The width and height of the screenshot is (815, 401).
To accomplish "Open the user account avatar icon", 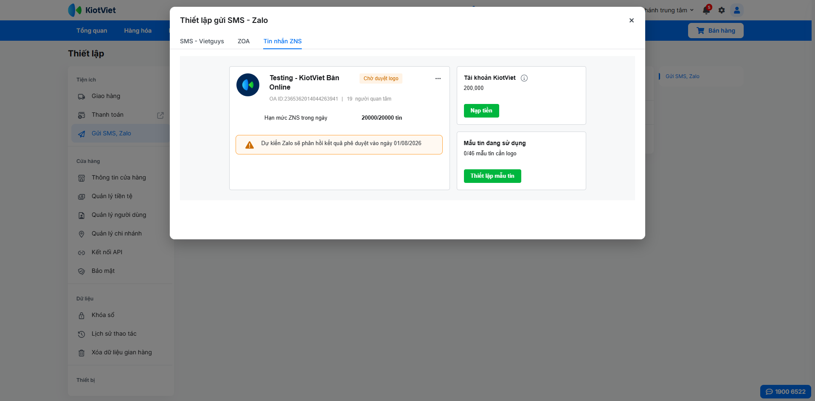I will [737, 10].
